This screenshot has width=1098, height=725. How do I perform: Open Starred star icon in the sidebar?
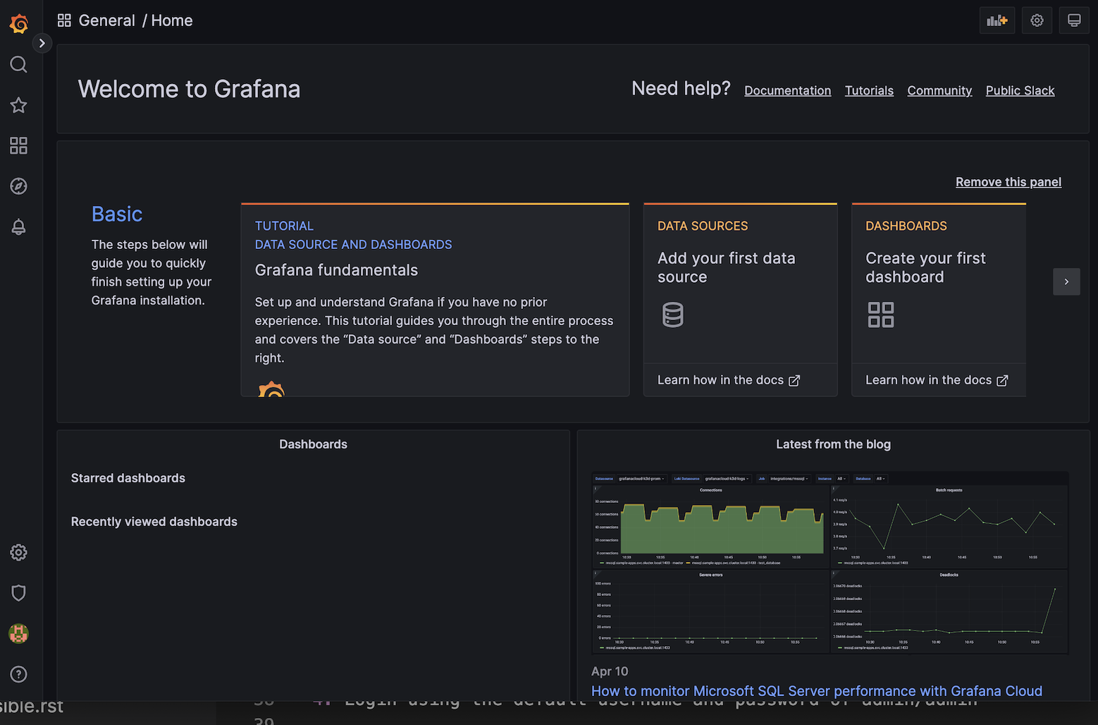point(19,105)
